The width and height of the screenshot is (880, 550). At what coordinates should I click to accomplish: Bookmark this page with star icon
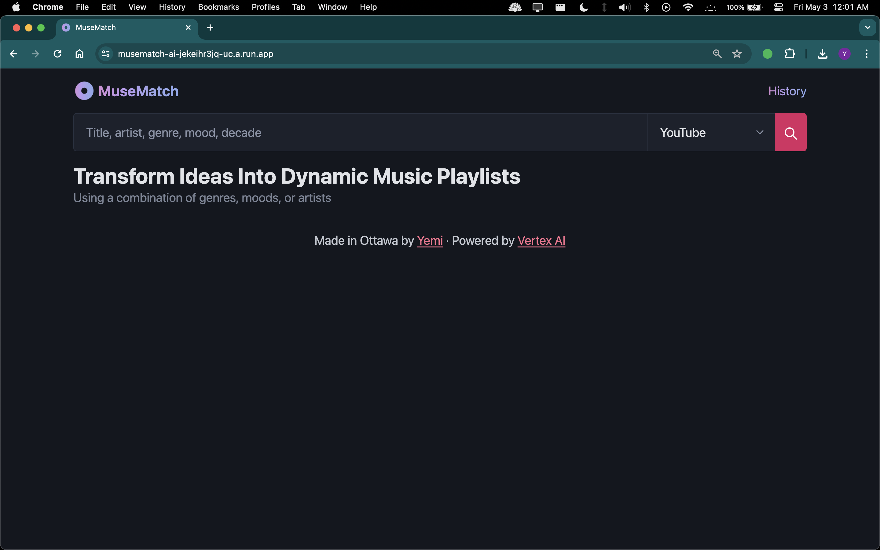click(737, 54)
